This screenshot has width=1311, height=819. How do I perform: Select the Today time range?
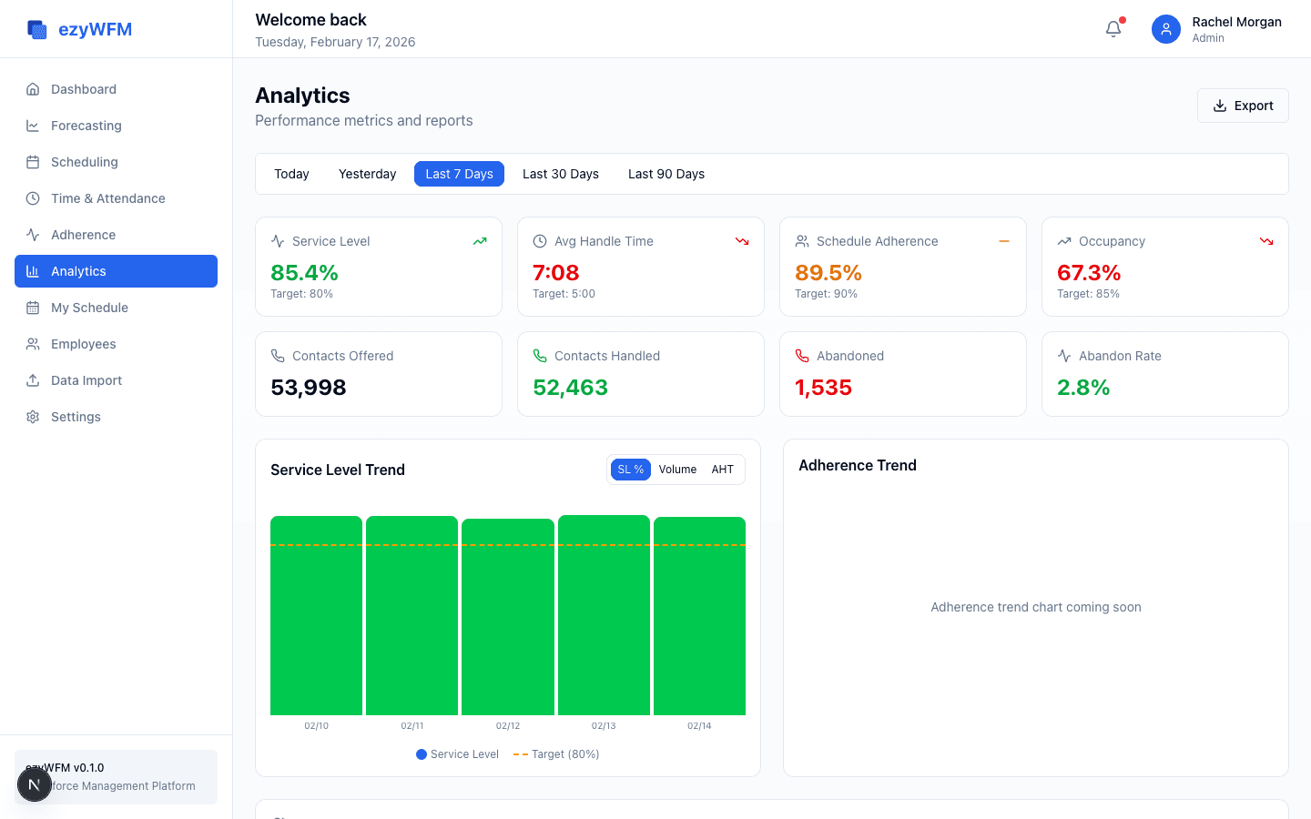tap(291, 174)
